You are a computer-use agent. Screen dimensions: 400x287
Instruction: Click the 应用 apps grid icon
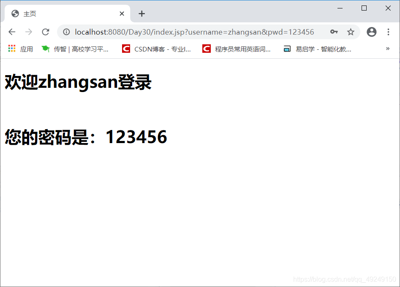11,49
